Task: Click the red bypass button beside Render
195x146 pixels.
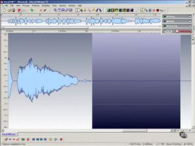Action: tap(177, 31)
